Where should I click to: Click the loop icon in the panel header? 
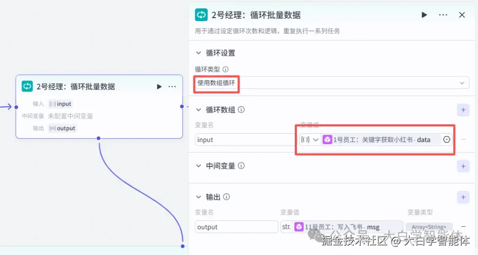tap(201, 15)
